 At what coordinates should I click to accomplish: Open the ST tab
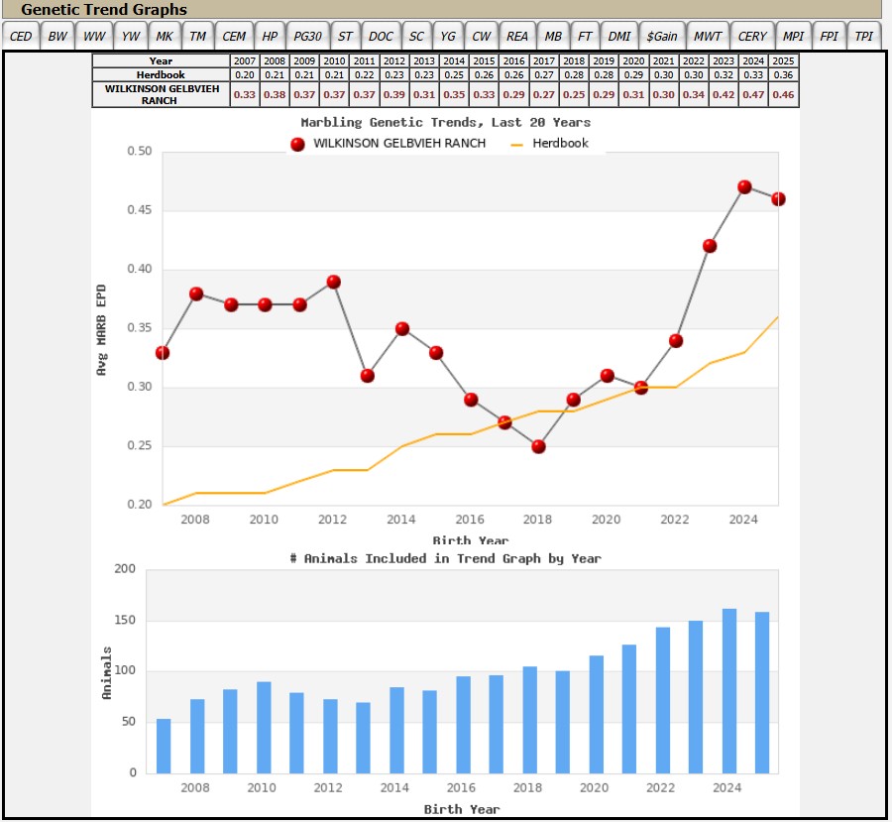click(x=345, y=36)
